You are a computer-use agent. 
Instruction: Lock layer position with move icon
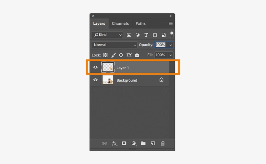pyautogui.click(x=121, y=55)
